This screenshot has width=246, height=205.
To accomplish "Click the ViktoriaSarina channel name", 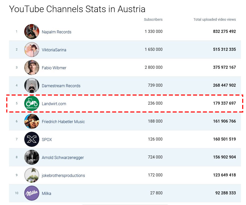I will coord(54,50).
